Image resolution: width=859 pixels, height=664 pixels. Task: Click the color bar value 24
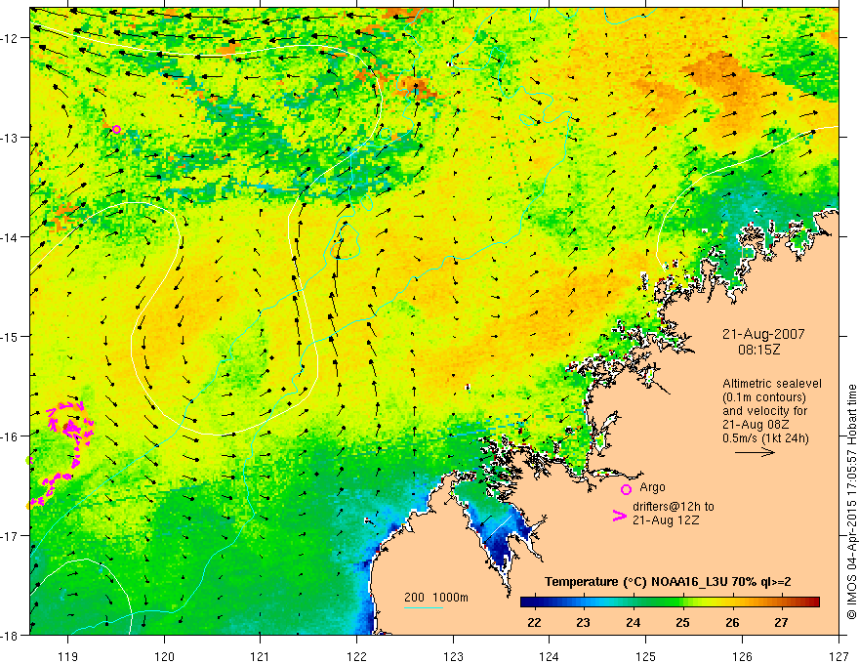click(633, 623)
